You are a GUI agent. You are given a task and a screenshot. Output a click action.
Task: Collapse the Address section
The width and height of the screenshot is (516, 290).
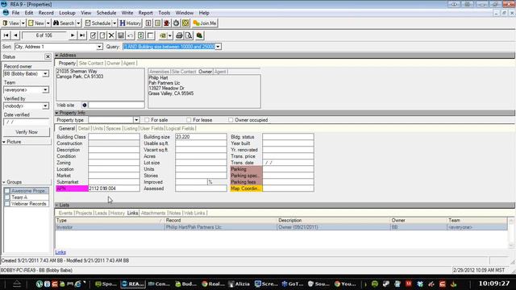(57, 56)
